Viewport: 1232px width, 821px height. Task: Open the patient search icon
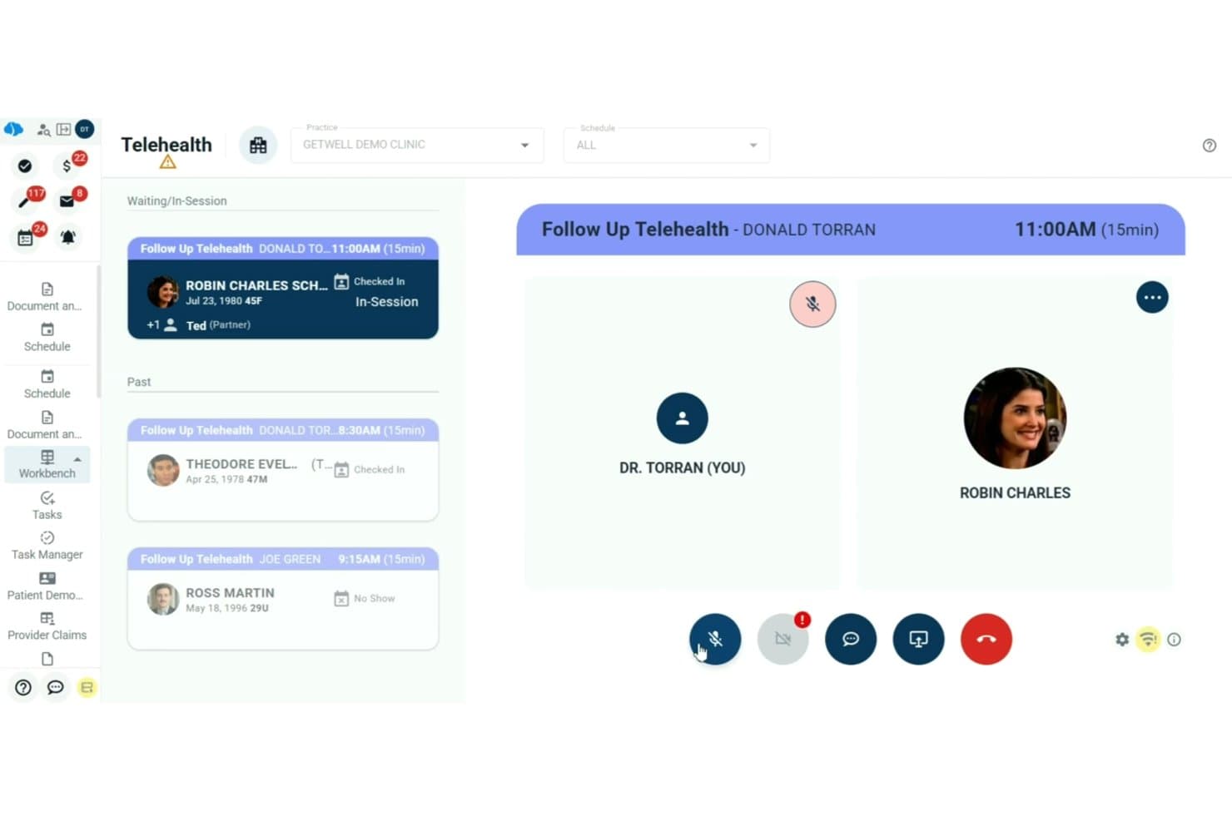tap(43, 130)
